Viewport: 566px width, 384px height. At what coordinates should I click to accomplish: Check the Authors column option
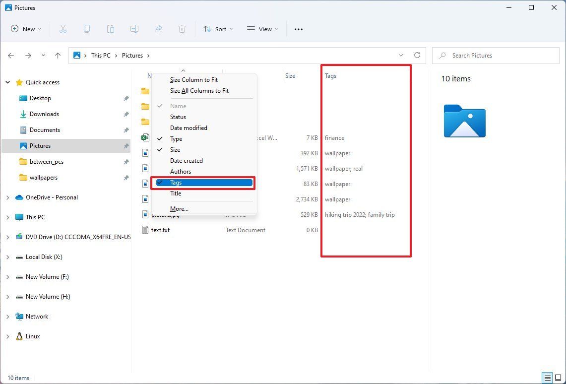[181, 171]
